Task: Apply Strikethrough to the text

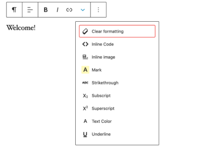Action: click(x=117, y=82)
